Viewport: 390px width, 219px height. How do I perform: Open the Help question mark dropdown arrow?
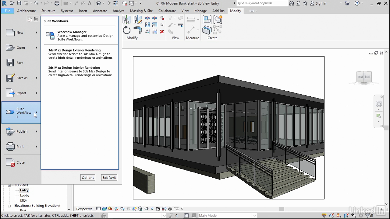point(362,3)
